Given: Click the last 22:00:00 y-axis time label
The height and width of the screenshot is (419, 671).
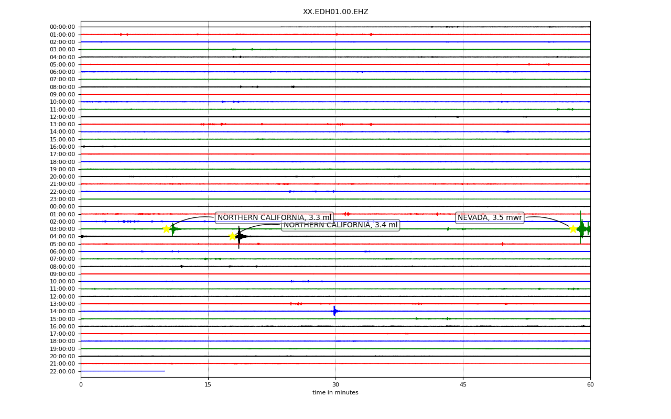Looking at the screenshot, I should (x=62, y=371).
